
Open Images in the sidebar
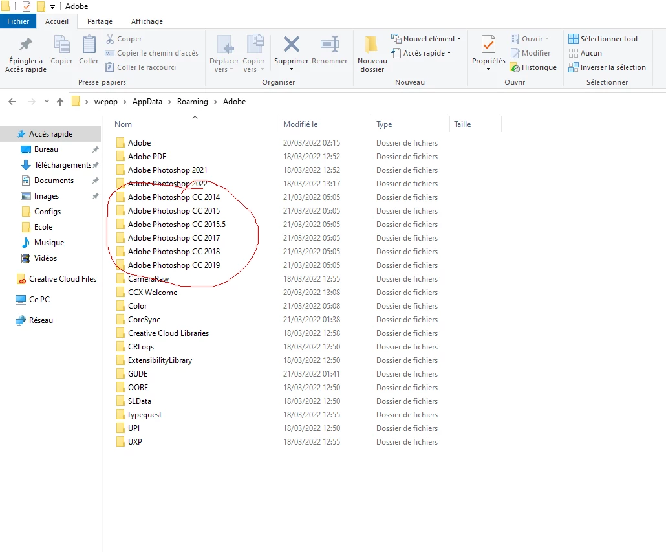pos(47,196)
